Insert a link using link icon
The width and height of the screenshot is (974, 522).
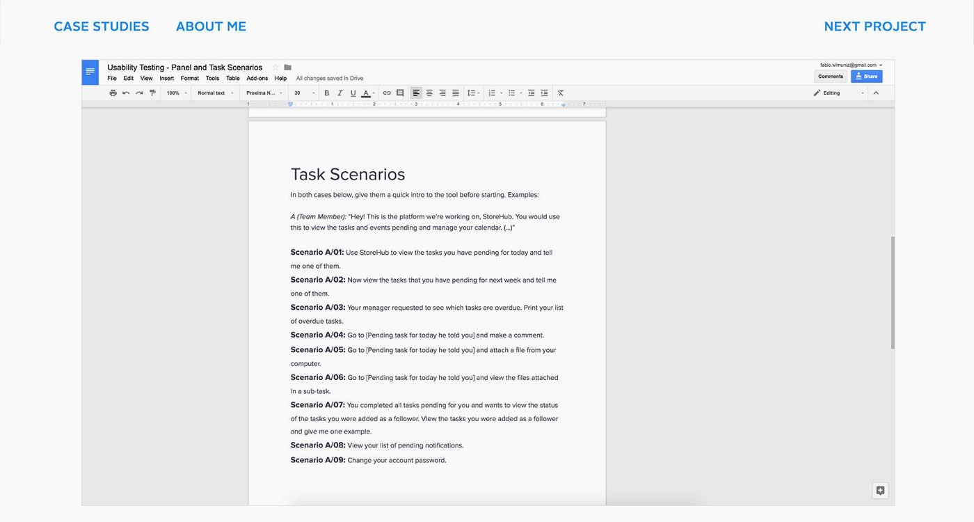[x=387, y=93]
